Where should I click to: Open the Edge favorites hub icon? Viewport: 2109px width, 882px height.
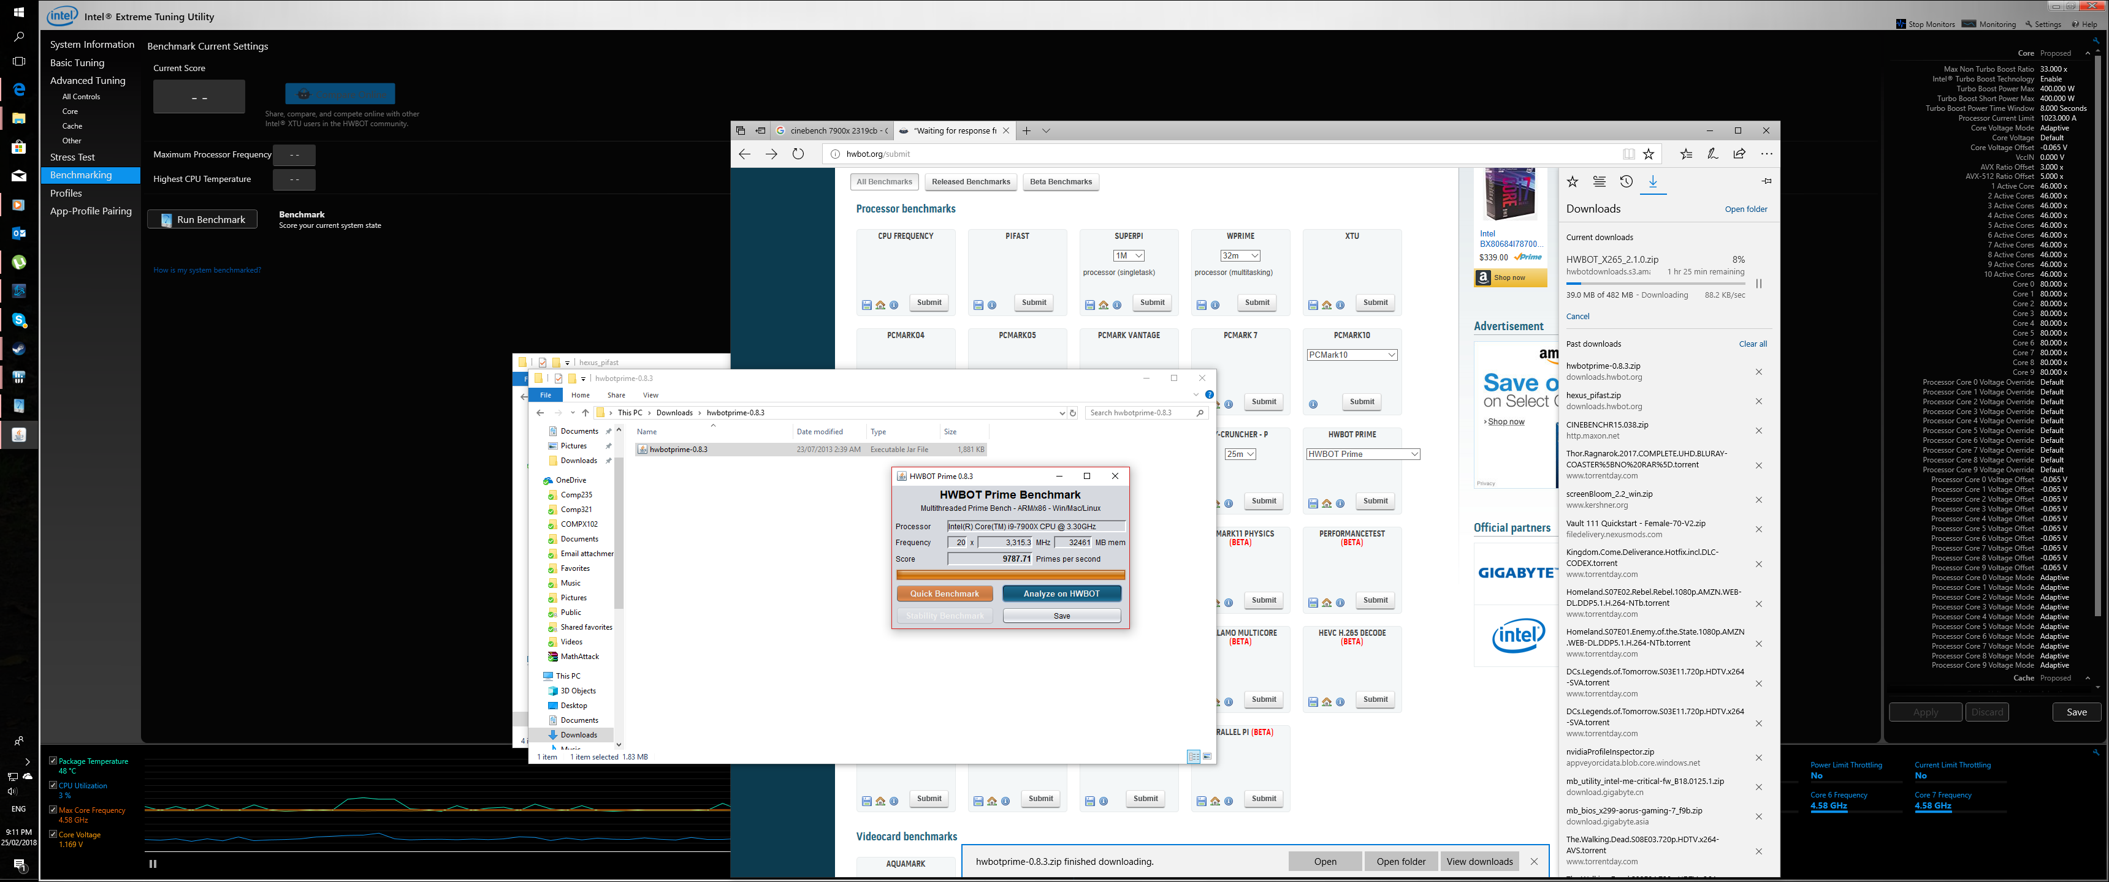click(1686, 154)
